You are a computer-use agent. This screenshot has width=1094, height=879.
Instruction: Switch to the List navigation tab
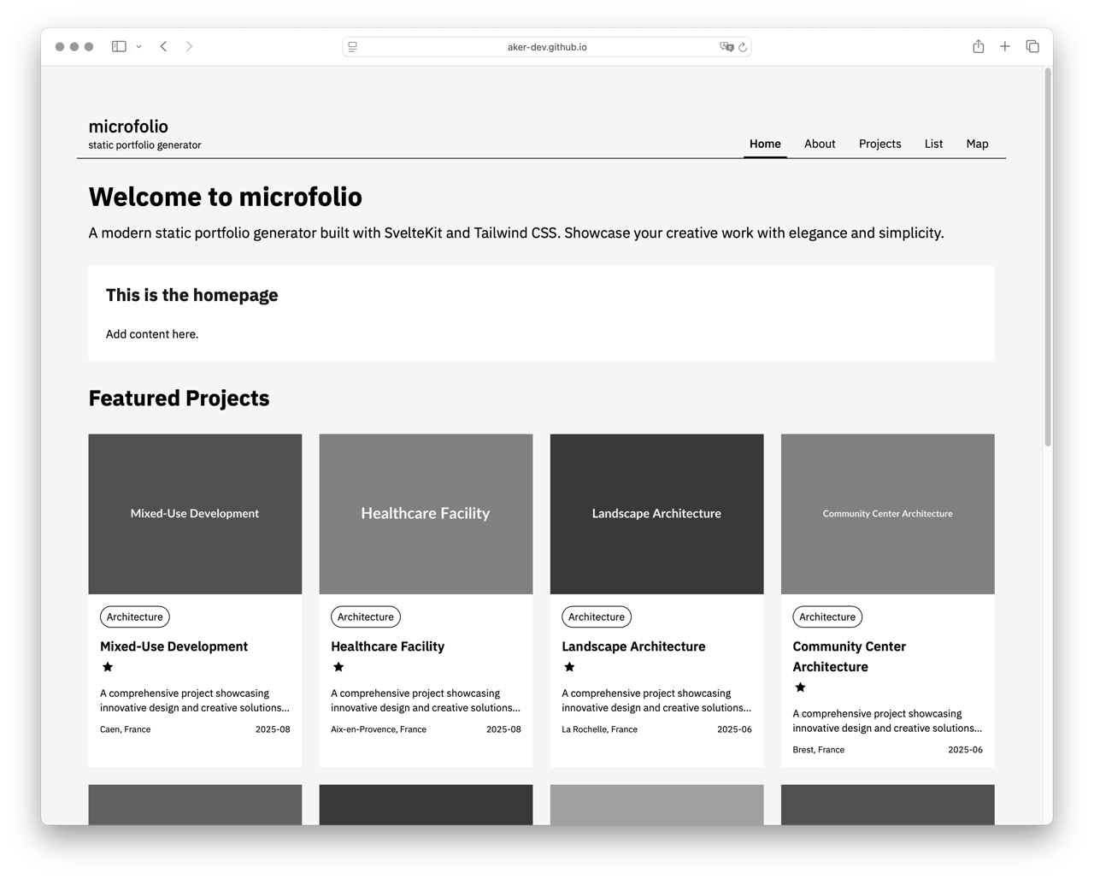933,144
